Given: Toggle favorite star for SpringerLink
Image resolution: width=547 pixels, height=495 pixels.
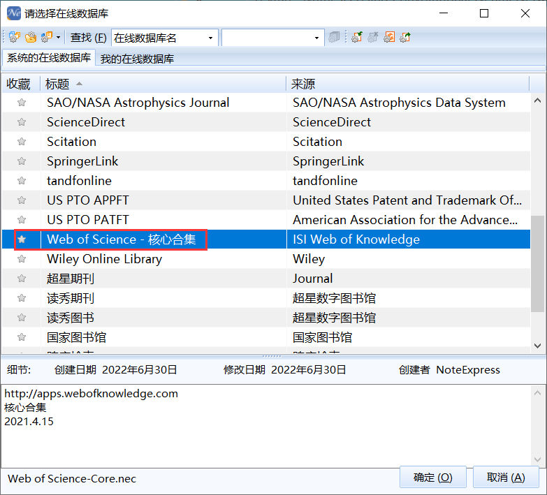Looking at the screenshot, I should pos(22,161).
